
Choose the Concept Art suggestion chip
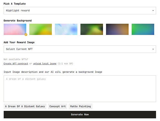coord(57,106)
